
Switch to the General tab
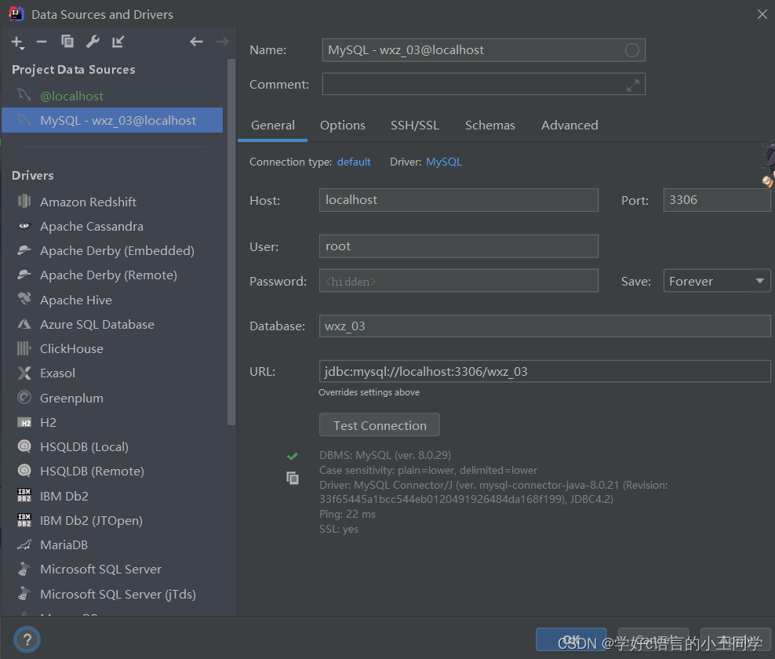pyautogui.click(x=273, y=126)
